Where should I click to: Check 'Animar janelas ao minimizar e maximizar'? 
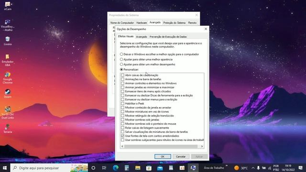(x=122, y=87)
